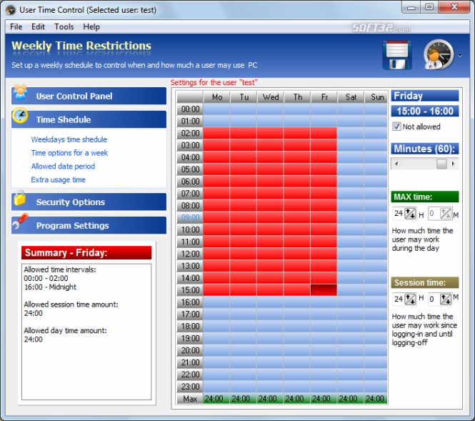
Task: Click the dark red Friday 15:00 cell
Action: [324, 290]
